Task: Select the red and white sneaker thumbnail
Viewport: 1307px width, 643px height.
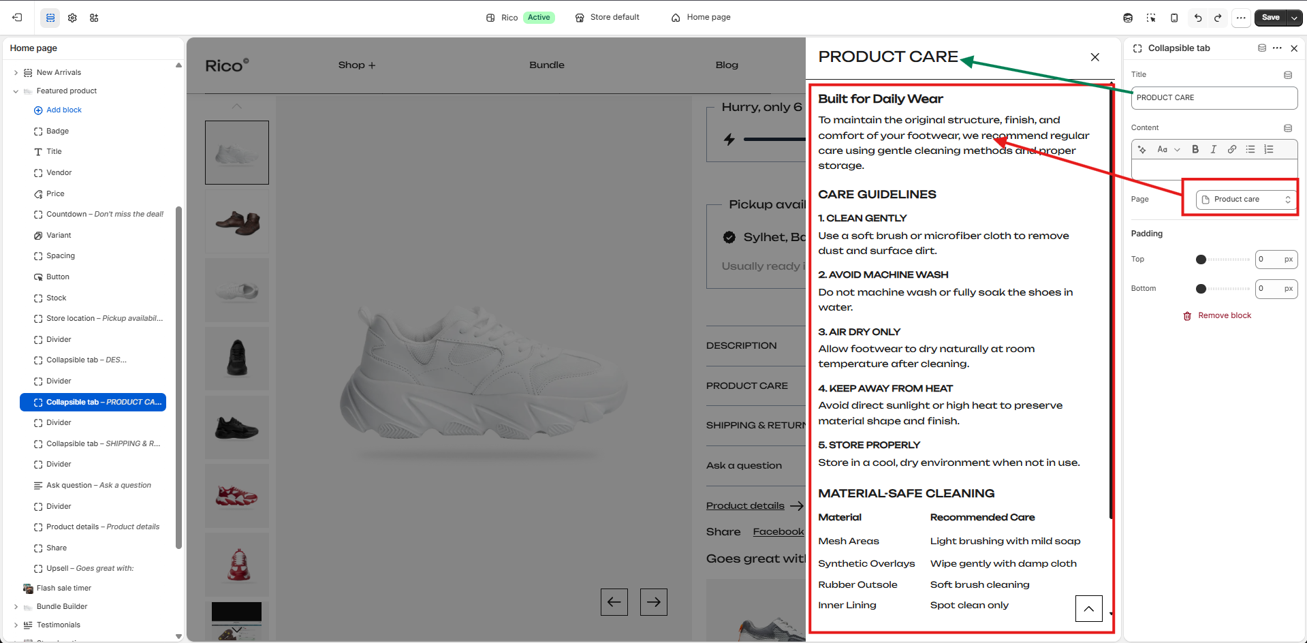Action: [237, 496]
